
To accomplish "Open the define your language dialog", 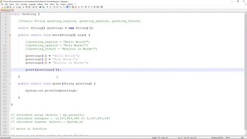I will [x=70, y=7].
